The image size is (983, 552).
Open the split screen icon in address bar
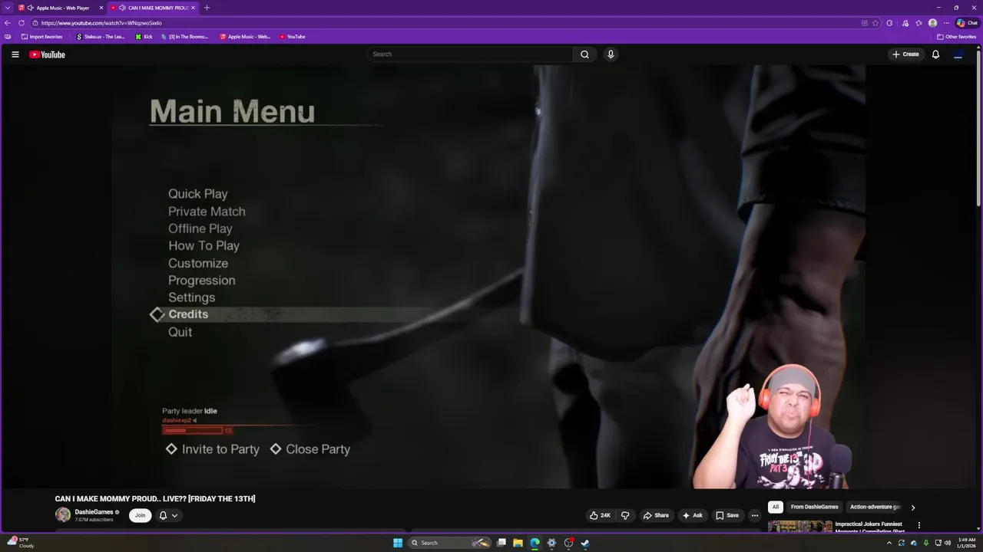pyautogui.click(x=865, y=23)
